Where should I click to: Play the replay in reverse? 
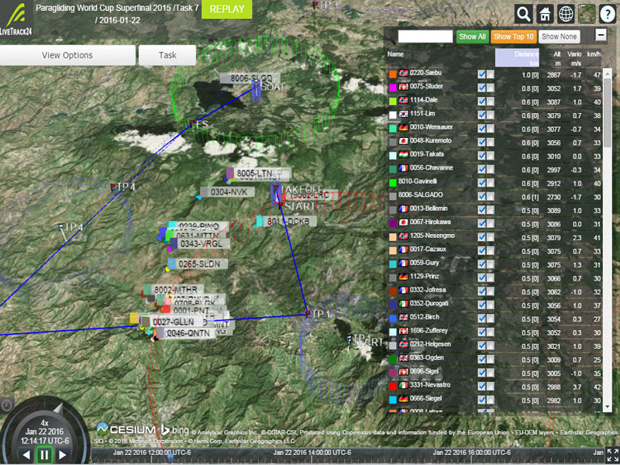coord(26,454)
